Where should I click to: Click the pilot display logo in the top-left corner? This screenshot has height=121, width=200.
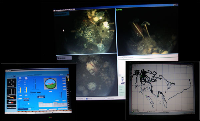pyautogui.click(x=11, y=76)
